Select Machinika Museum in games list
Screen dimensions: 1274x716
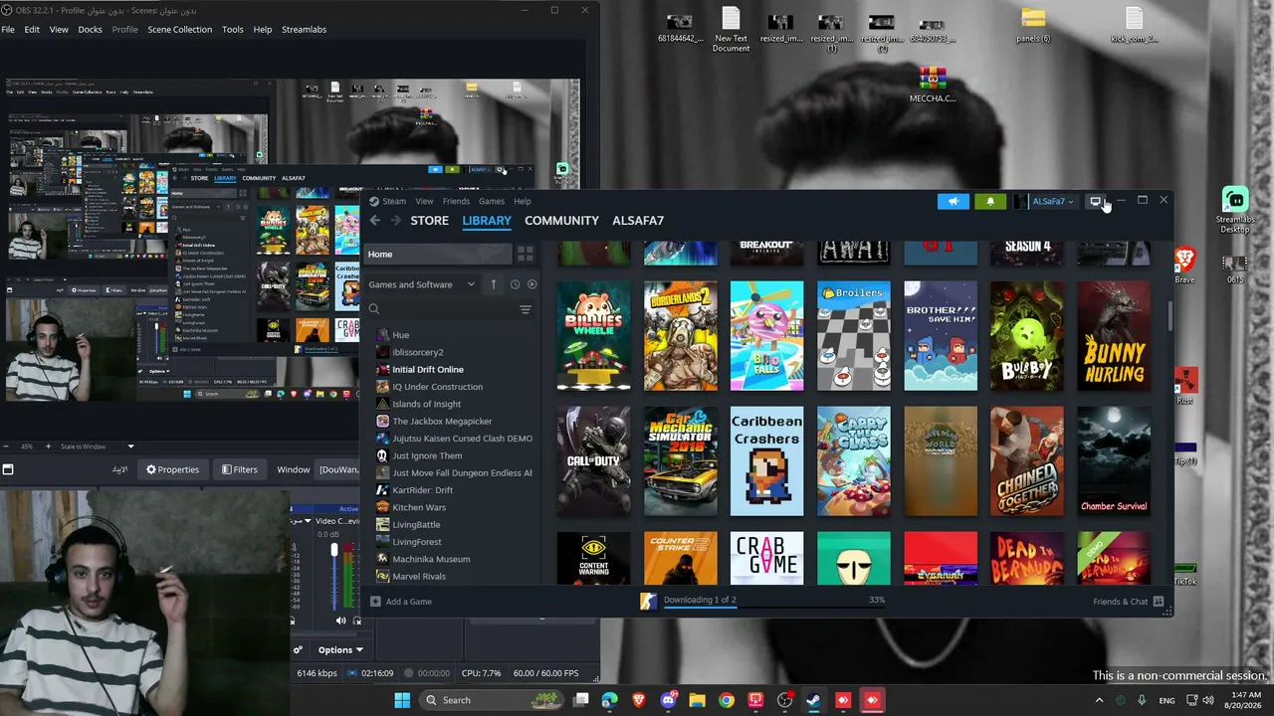pos(431,559)
